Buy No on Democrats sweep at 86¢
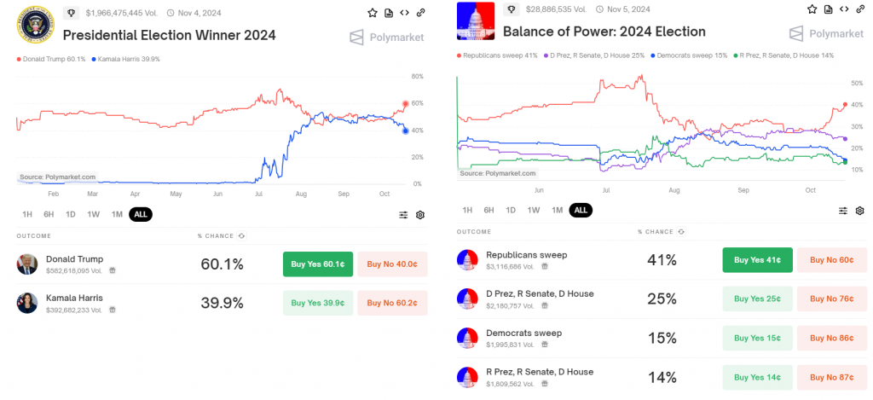This screenshot has height=400, width=873. coord(831,338)
